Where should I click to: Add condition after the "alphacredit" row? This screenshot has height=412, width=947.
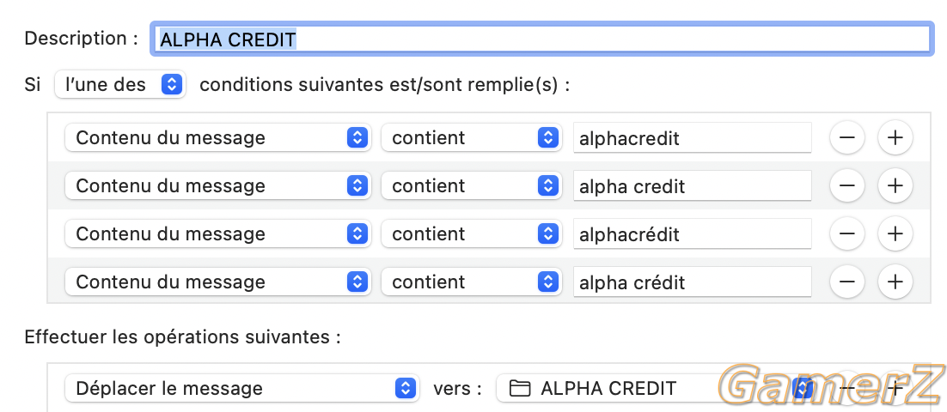895,137
